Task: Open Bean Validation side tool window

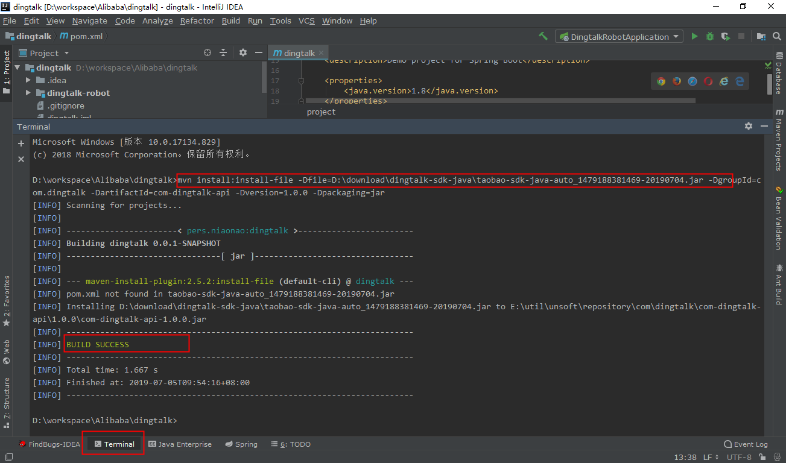Action: pyautogui.click(x=779, y=218)
